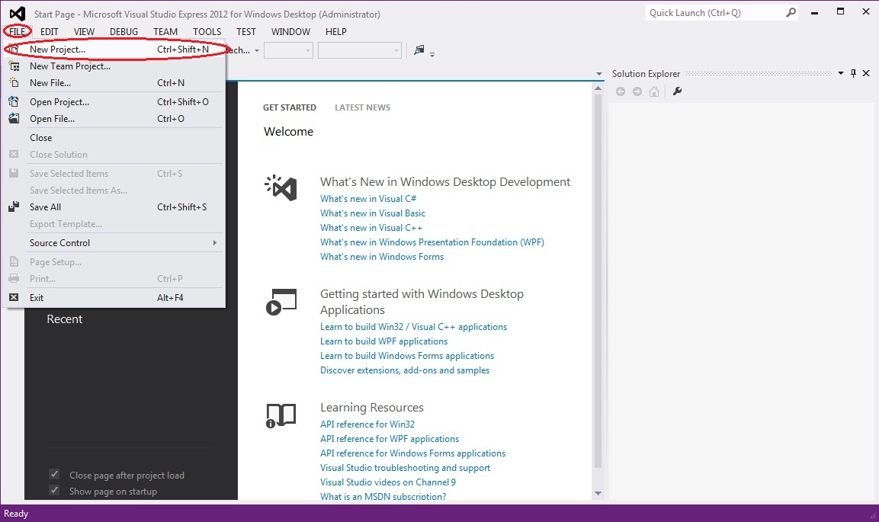
Task: Uncheck Close page after project load
Action: [54, 475]
